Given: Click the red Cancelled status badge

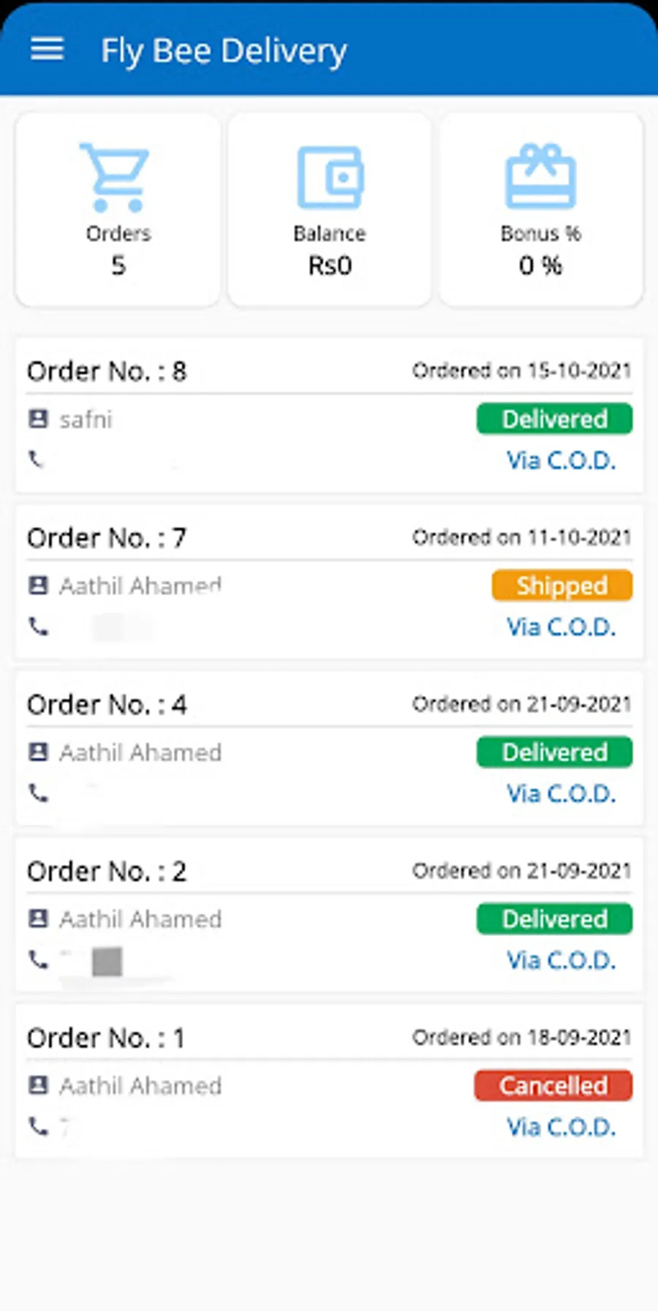Looking at the screenshot, I should point(553,1086).
